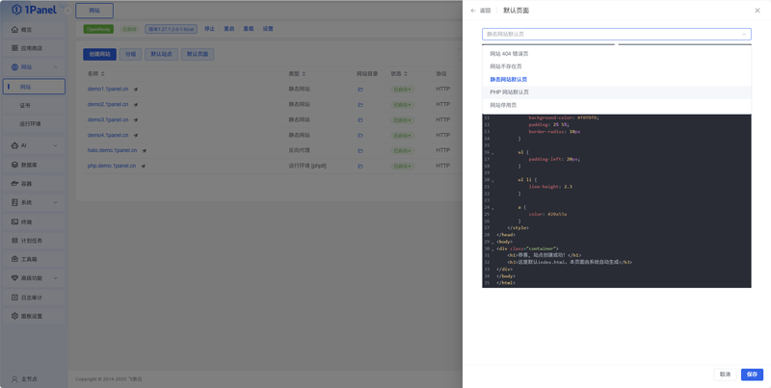The width and height of the screenshot is (771, 388).
Task: Fold the div container at line 30
Action: pyautogui.click(x=492, y=249)
